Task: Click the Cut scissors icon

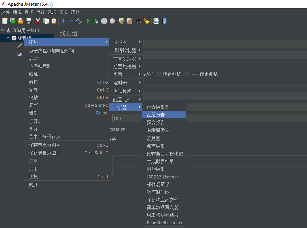Action: 38,21
